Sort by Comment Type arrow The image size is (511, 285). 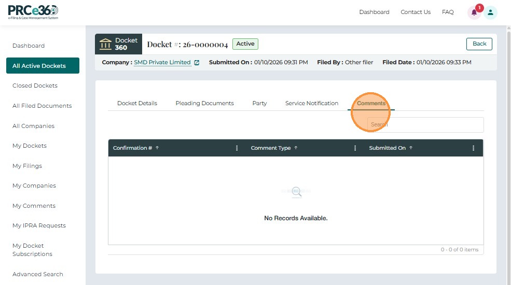(x=296, y=148)
